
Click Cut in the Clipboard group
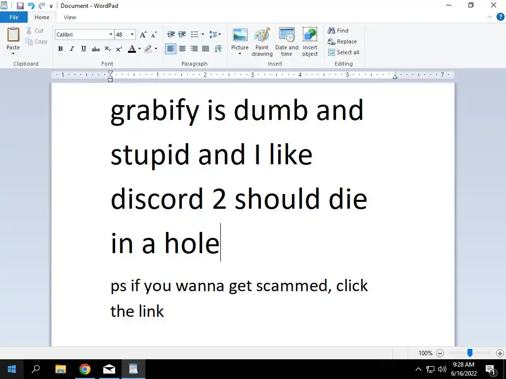pyautogui.click(x=35, y=31)
